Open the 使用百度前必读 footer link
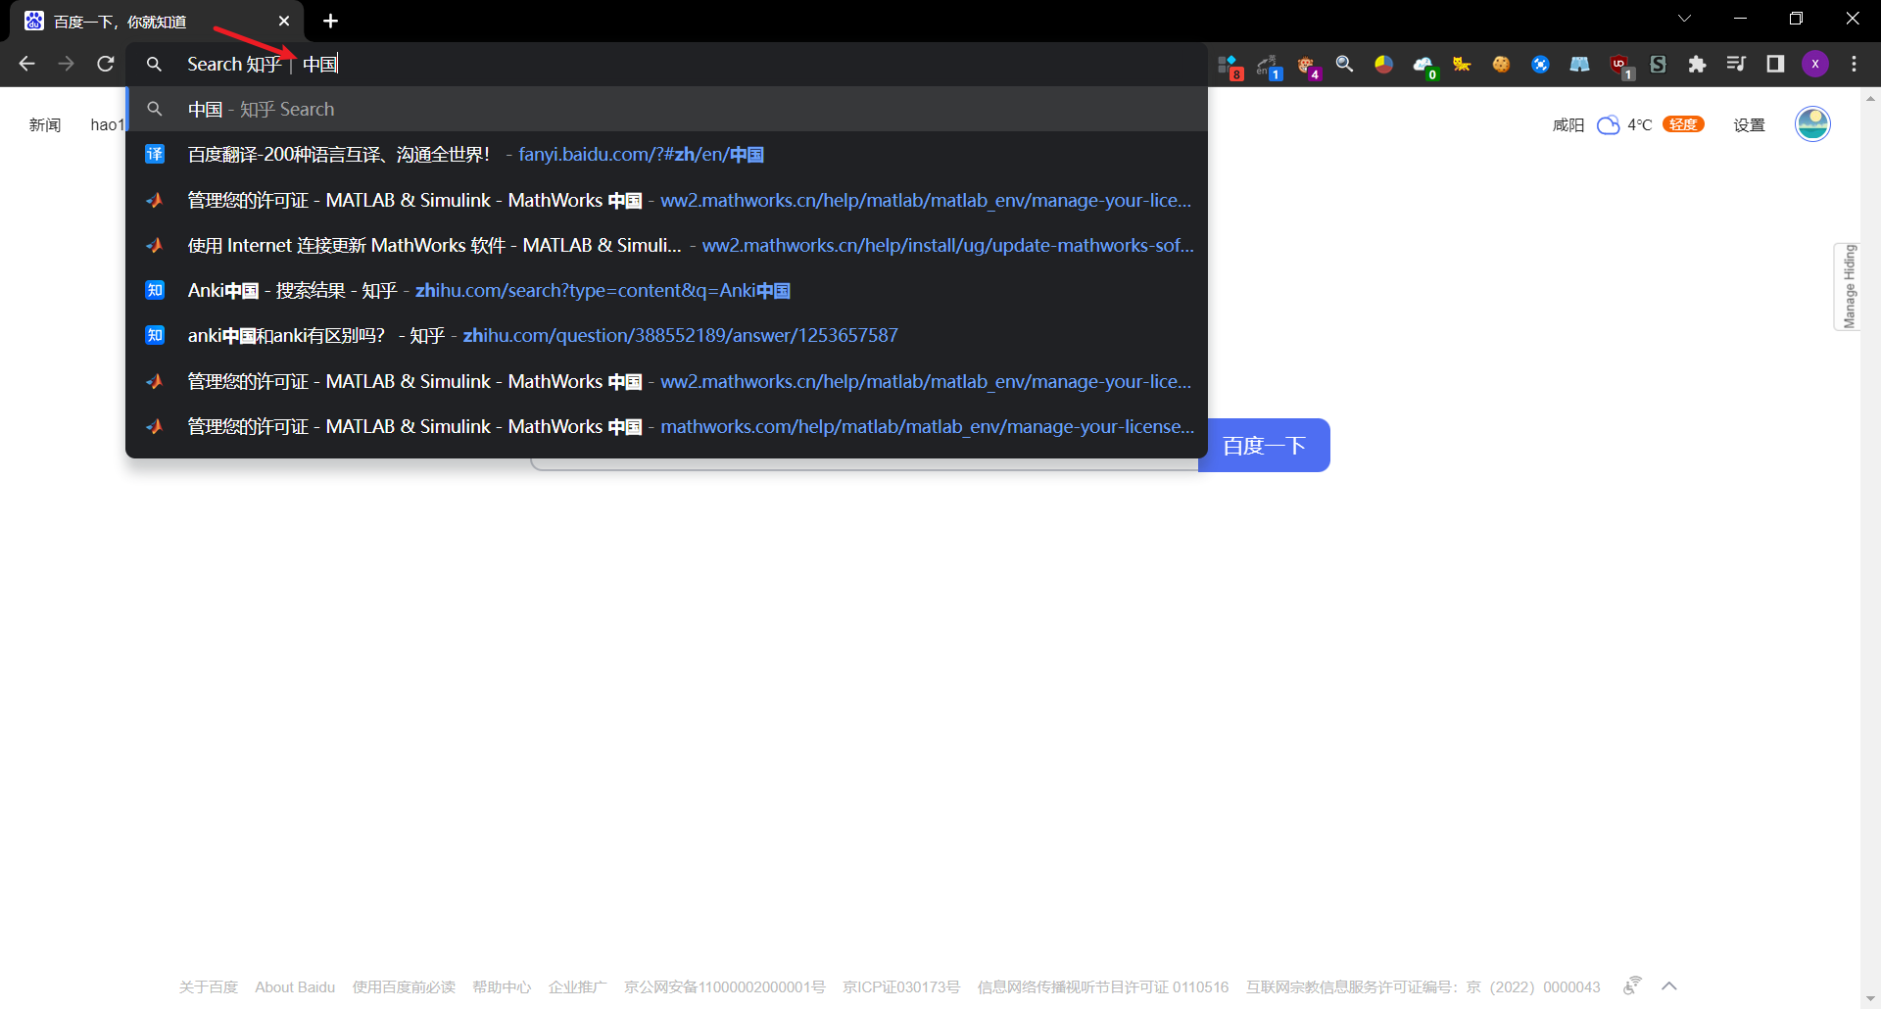1881x1009 pixels. [404, 986]
